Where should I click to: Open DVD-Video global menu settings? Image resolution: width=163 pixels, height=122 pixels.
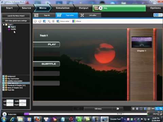click(16, 21)
